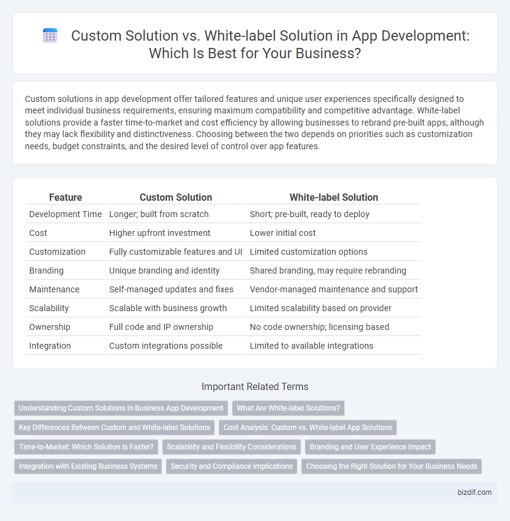Click the 'Important Related Terms' heading

point(255,387)
